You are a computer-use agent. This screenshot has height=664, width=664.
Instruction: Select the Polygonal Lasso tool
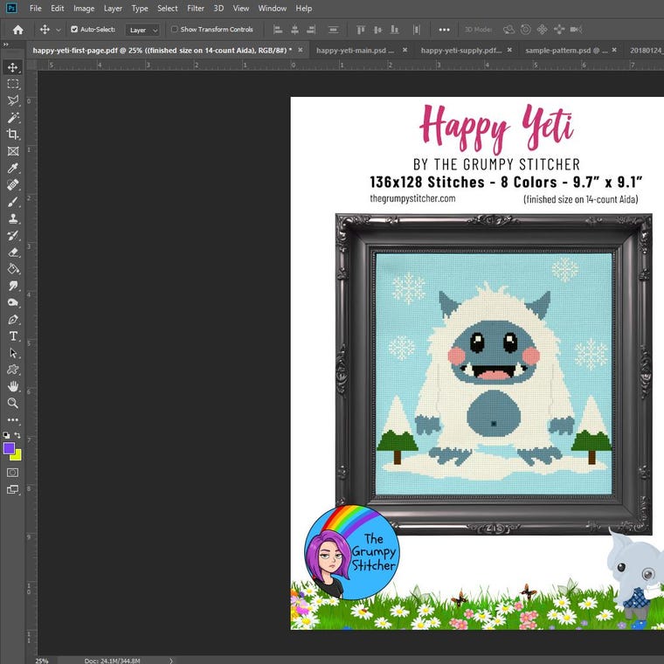coord(13,100)
